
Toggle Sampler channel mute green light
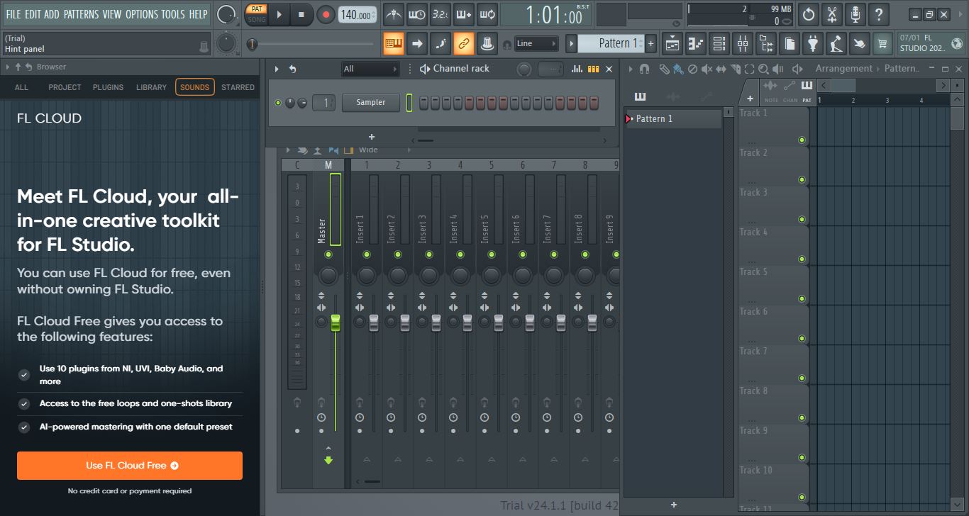(x=278, y=103)
